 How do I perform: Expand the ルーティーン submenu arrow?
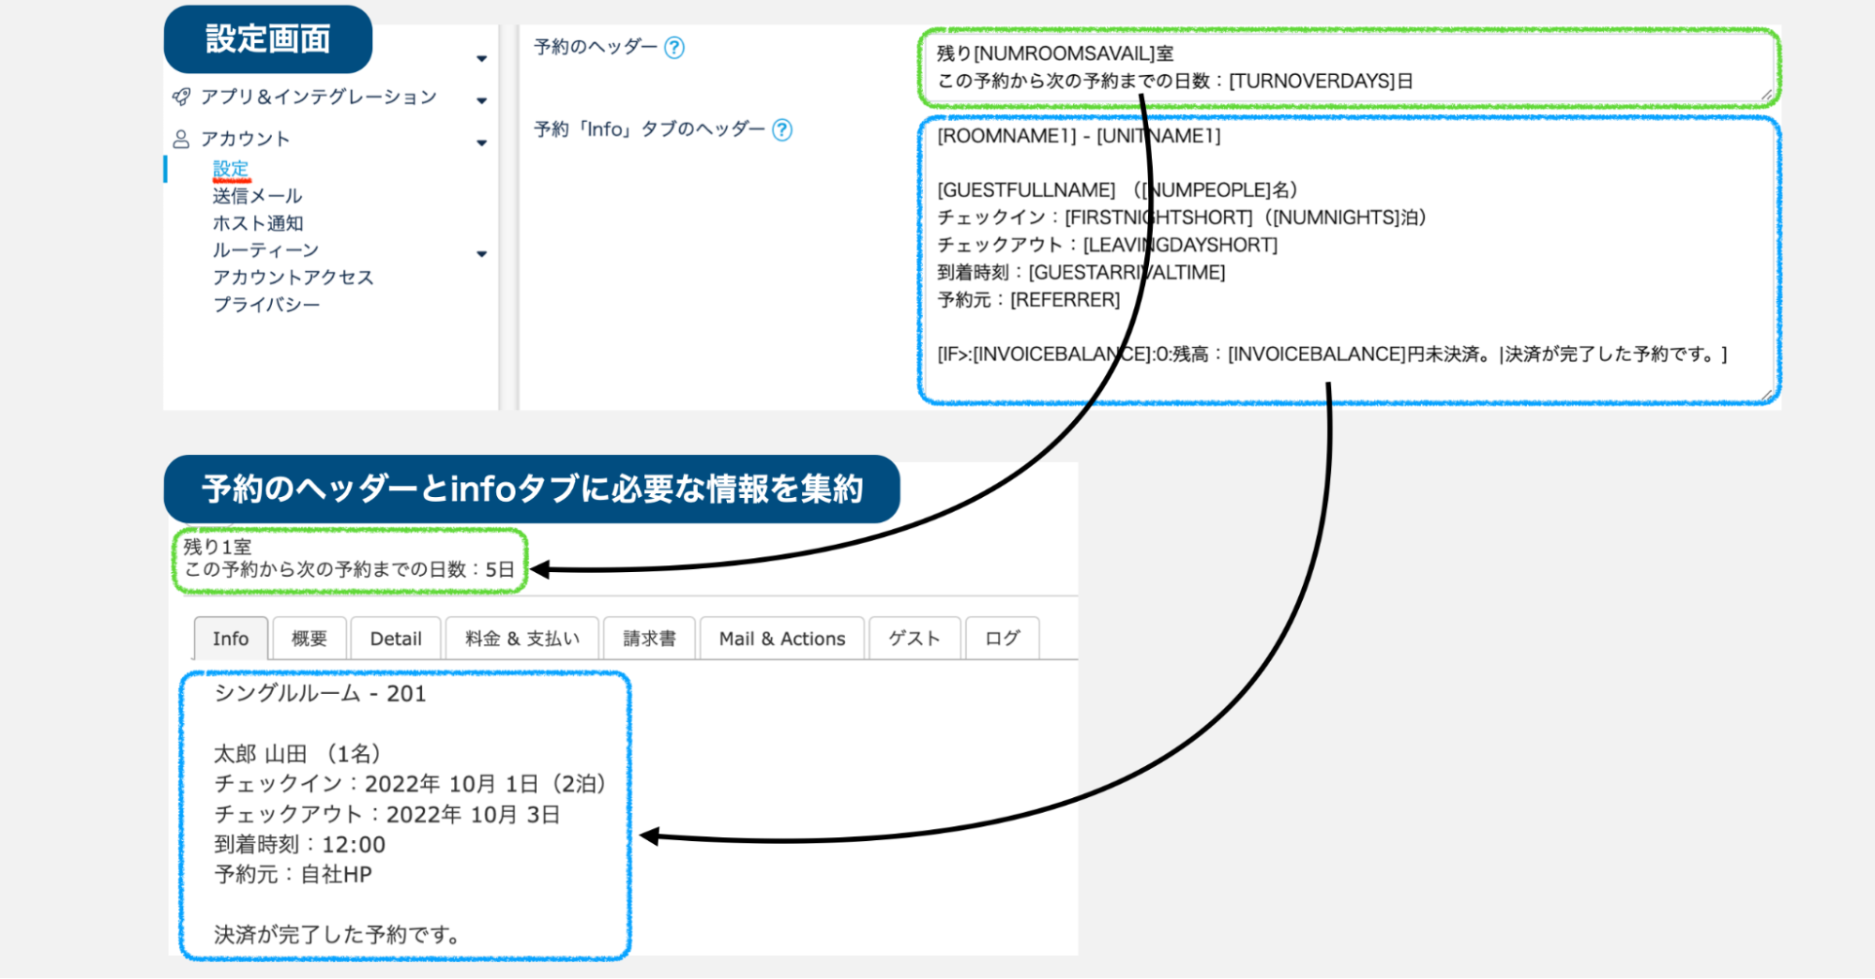click(x=481, y=253)
